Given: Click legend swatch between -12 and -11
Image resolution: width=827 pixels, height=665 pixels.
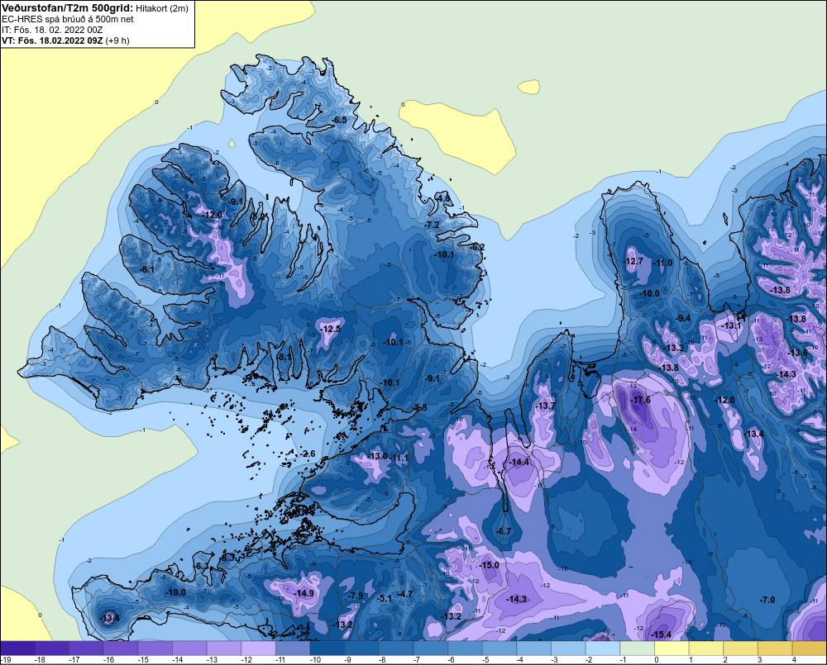Looking at the screenshot, I should (258, 648).
